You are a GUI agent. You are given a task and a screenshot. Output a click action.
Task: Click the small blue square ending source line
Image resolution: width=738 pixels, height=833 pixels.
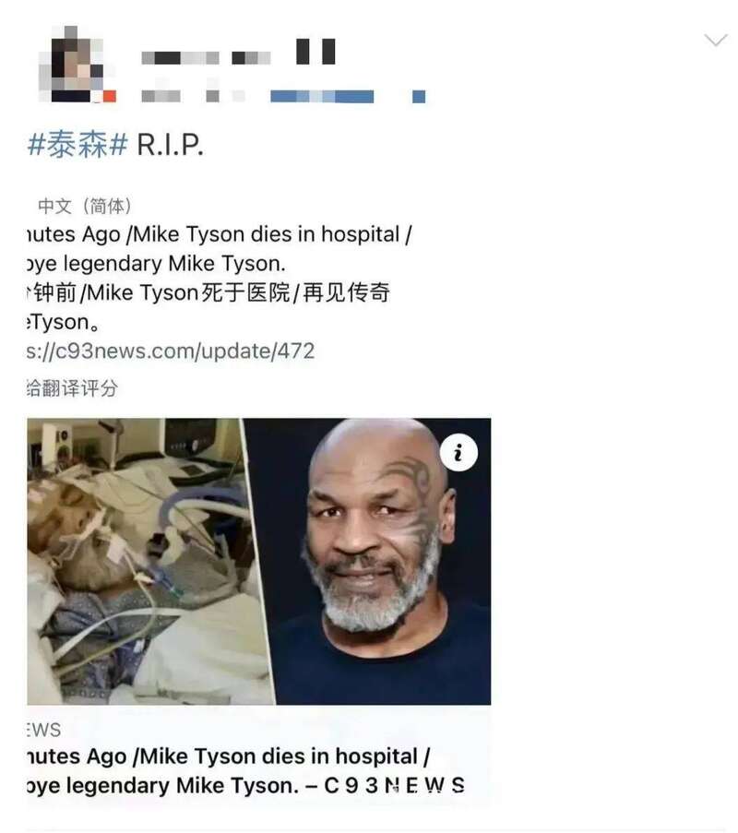[x=419, y=97]
